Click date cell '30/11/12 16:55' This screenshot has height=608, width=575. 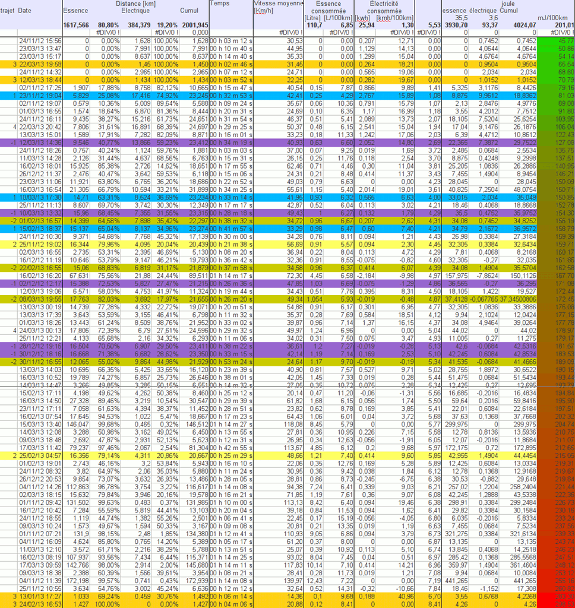40,362
